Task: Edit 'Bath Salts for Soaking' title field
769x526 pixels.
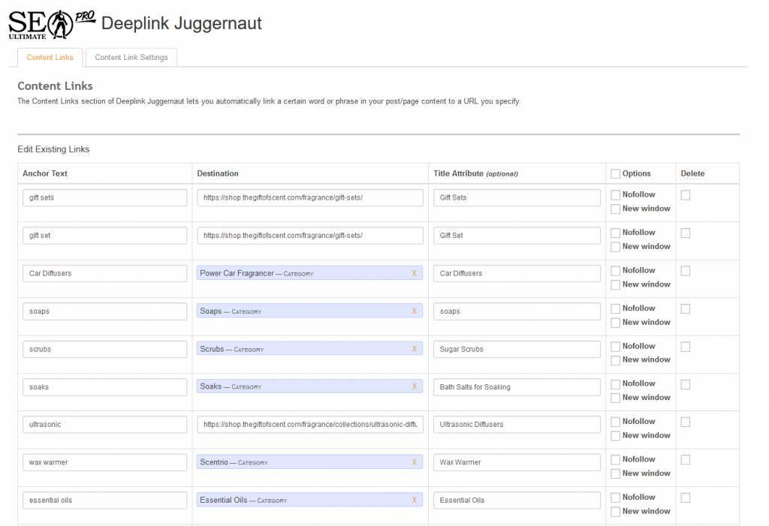Action: 517,387
